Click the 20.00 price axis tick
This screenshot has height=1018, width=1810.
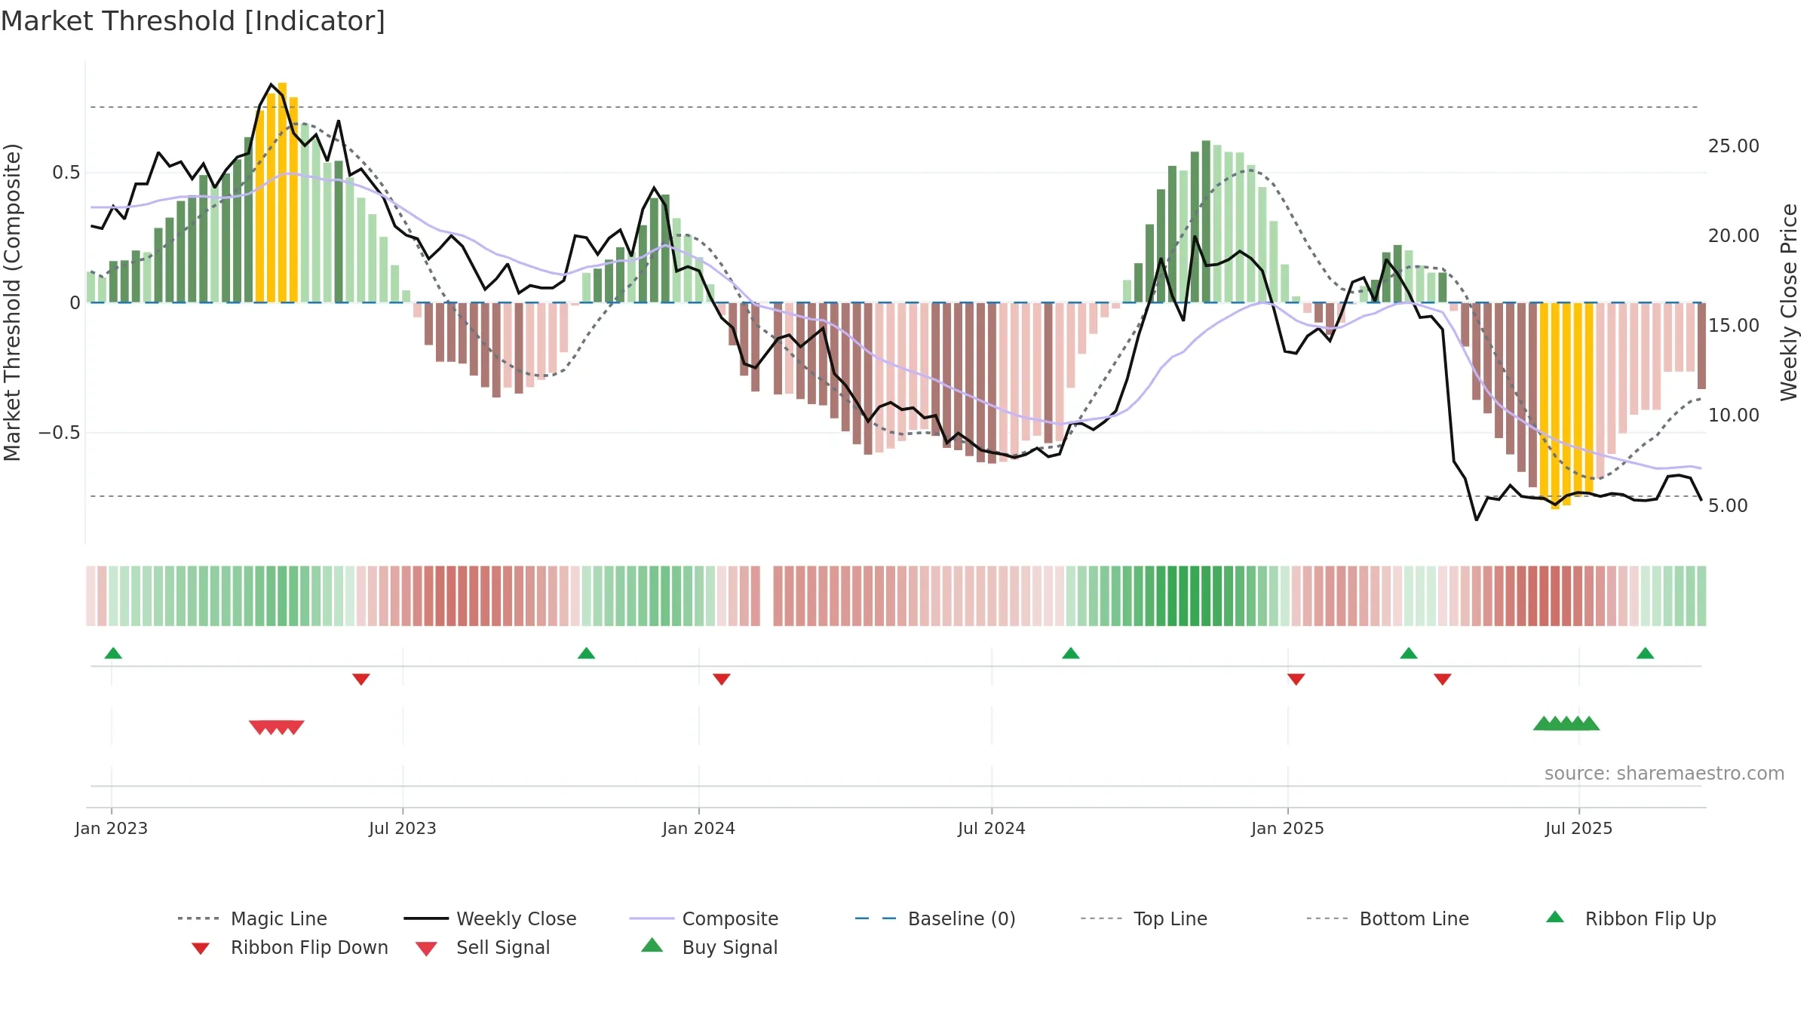(x=1734, y=236)
